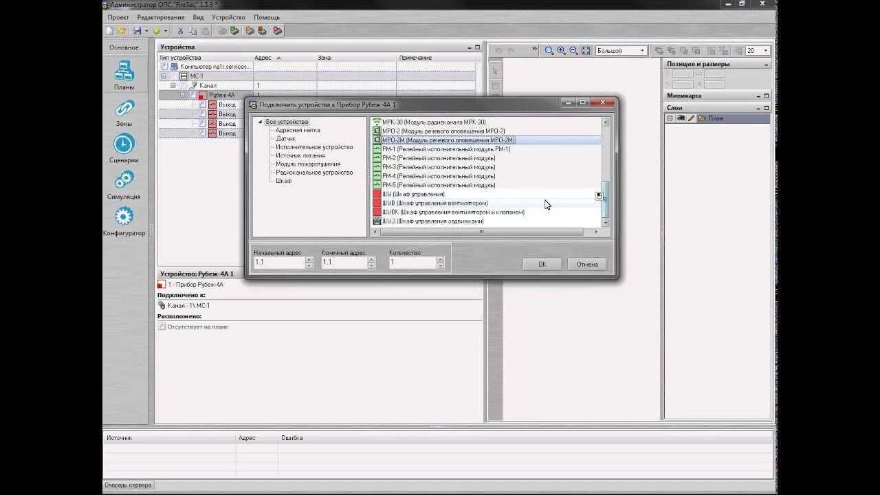Collapse the МС-1 tree node

tap(164, 76)
